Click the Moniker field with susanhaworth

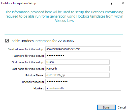[83, 88]
